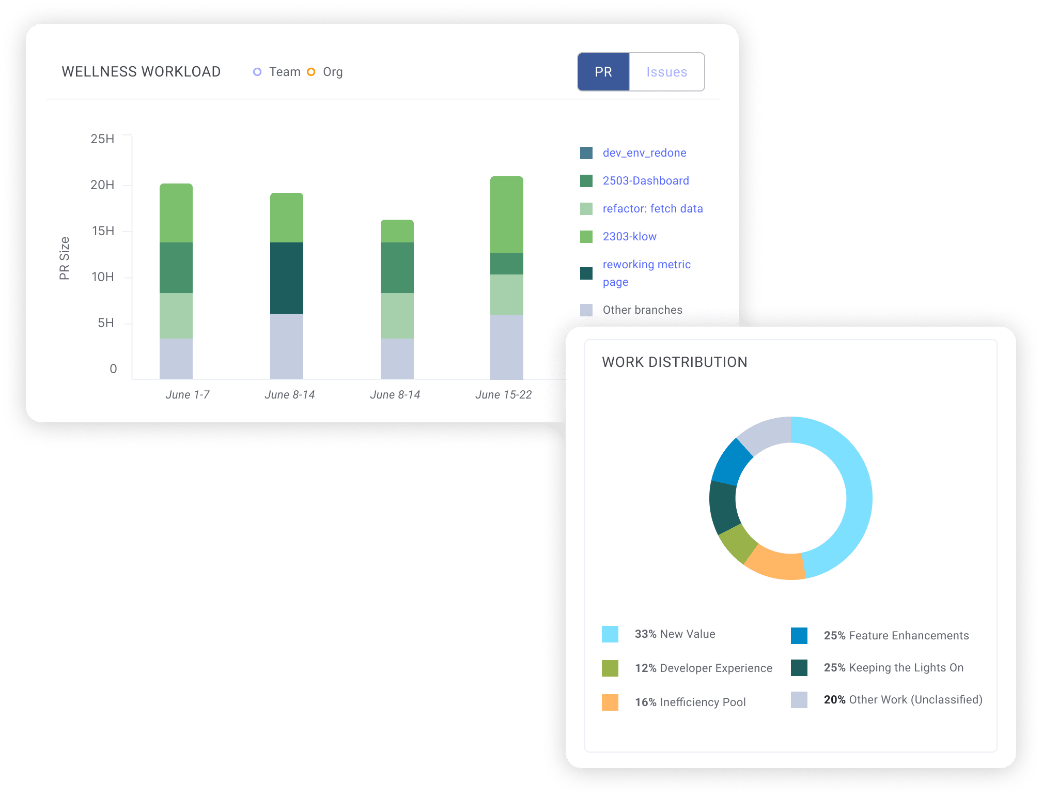Click the June 15-22 axis label

tap(503, 395)
